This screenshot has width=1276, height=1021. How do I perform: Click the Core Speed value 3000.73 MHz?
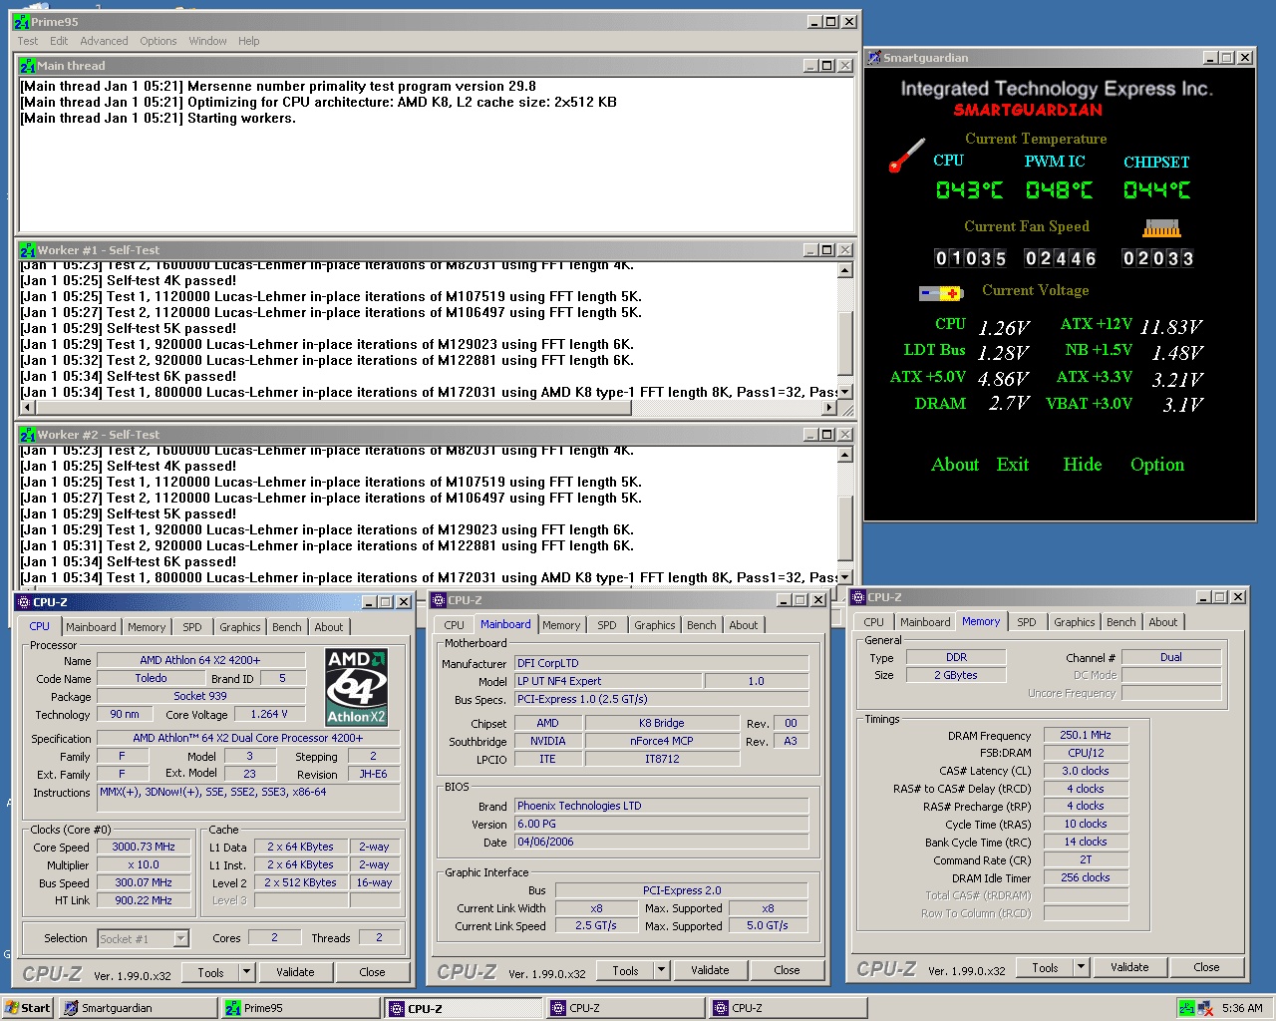click(144, 847)
